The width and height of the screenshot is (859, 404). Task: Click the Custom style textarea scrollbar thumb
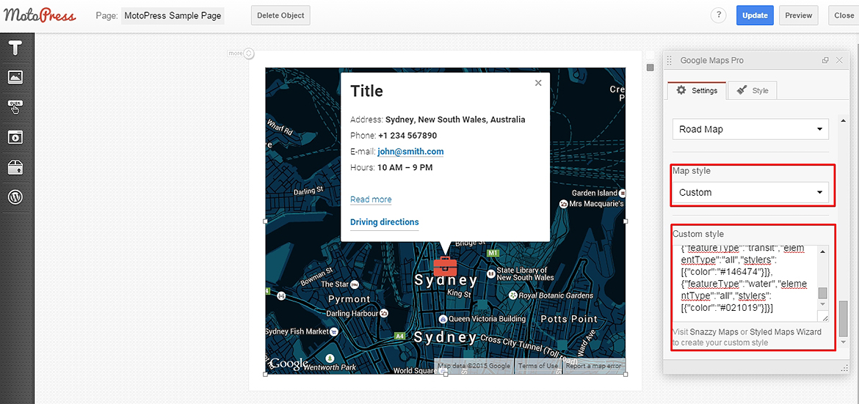click(x=823, y=293)
